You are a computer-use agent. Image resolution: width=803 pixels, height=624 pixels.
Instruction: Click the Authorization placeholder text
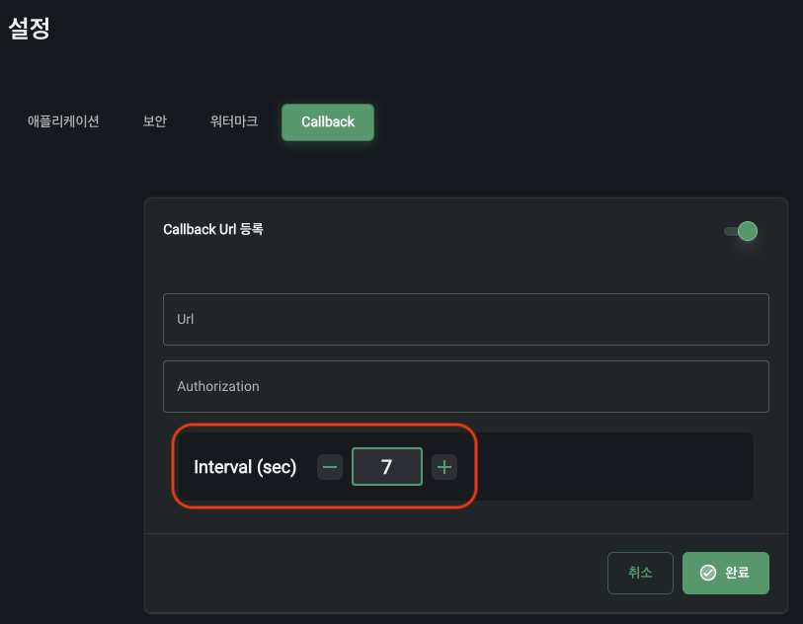tap(218, 386)
